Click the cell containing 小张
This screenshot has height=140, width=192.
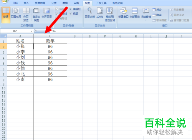(x=20, y=46)
